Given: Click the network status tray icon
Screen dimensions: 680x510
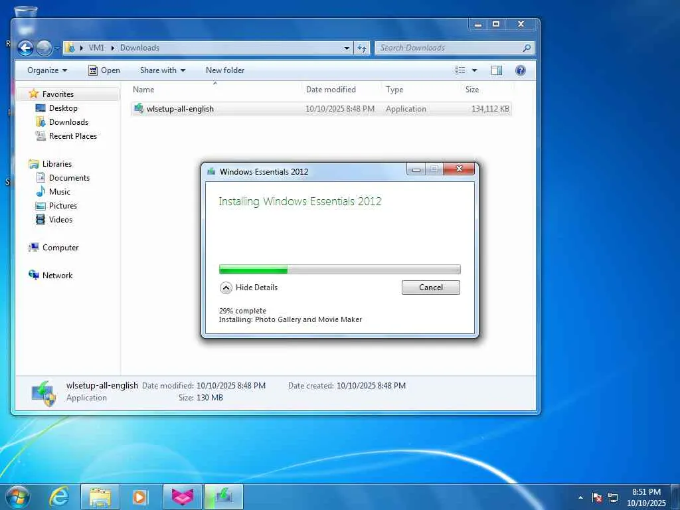Looking at the screenshot, I should click(613, 497).
